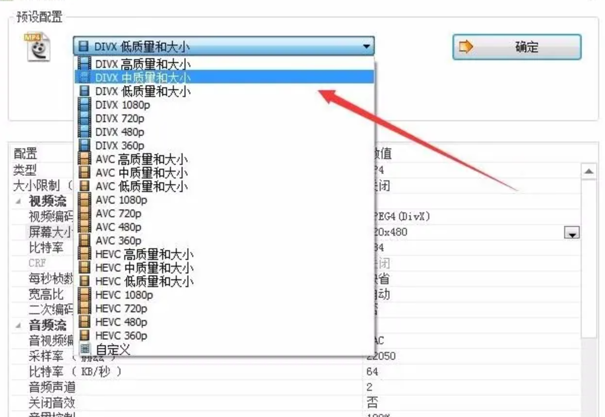Confirm settings with the 确定 button
The height and width of the screenshot is (417, 605).
point(517,47)
